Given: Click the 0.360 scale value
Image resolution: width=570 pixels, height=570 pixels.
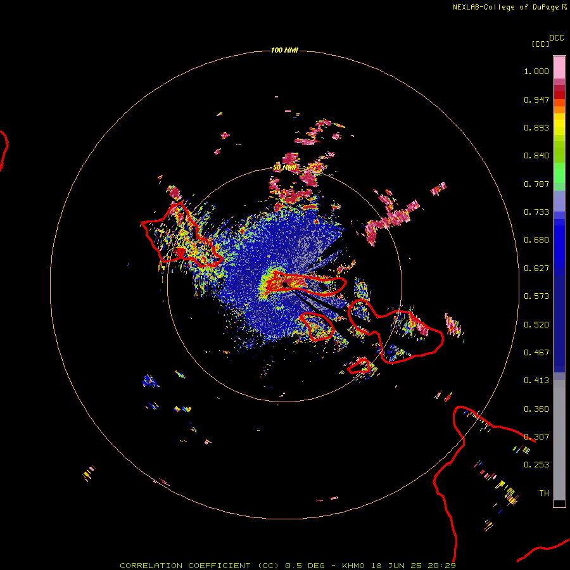Looking at the screenshot, I should coord(536,409).
